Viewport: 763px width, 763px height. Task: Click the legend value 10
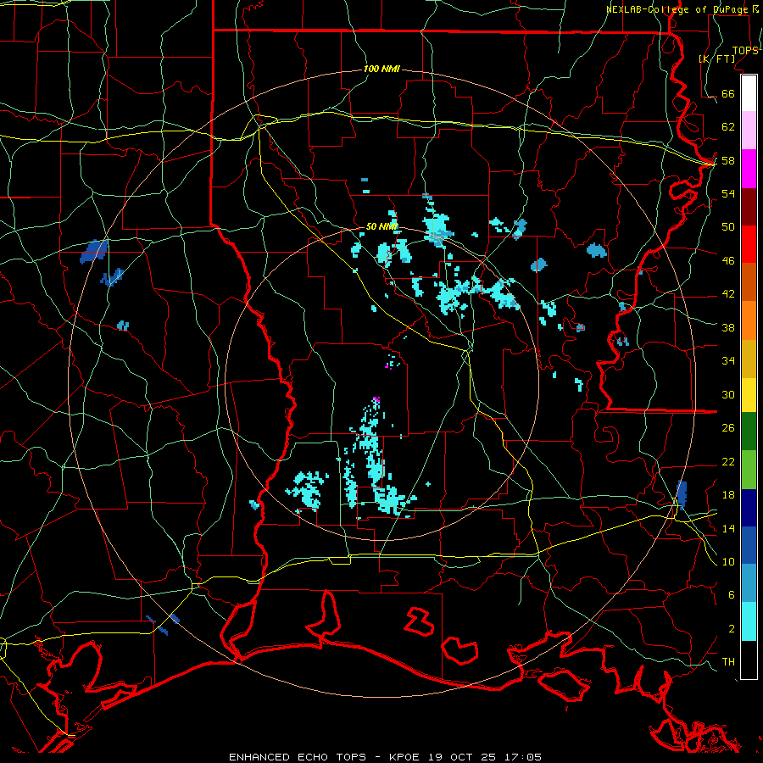click(x=728, y=561)
